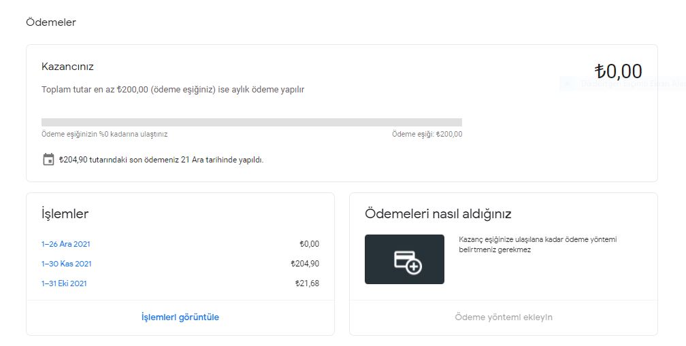Click the İşlemler card heading

pos(65,213)
